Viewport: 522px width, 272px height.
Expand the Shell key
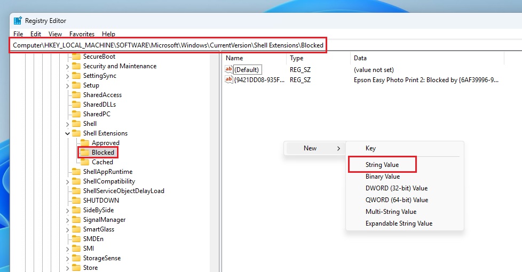tap(68, 124)
